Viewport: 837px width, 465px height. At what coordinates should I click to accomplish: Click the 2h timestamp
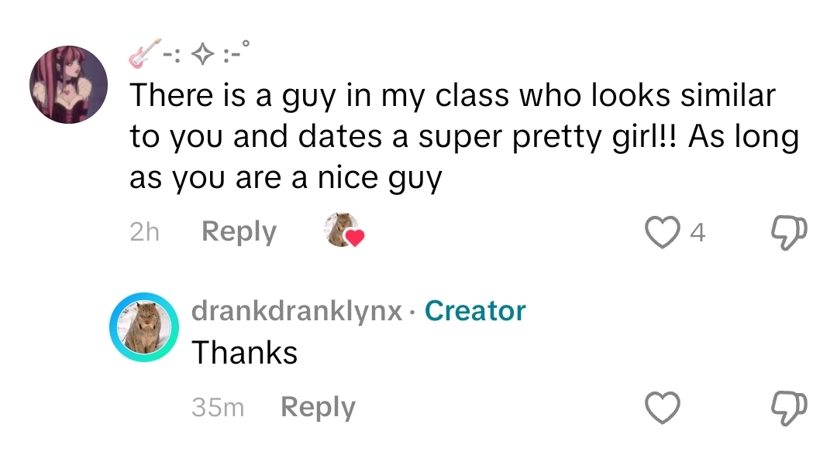pyautogui.click(x=144, y=232)
